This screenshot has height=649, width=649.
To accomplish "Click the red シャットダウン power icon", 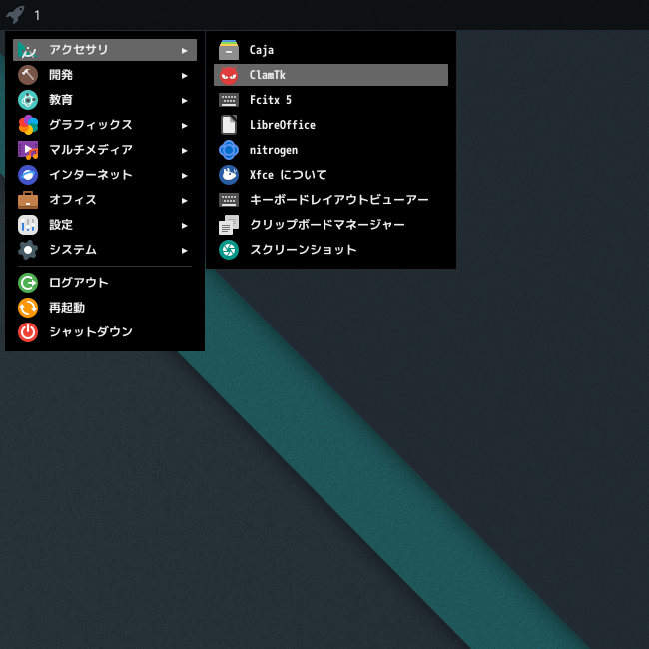I will pyautogui.click(x=28, y=332).
